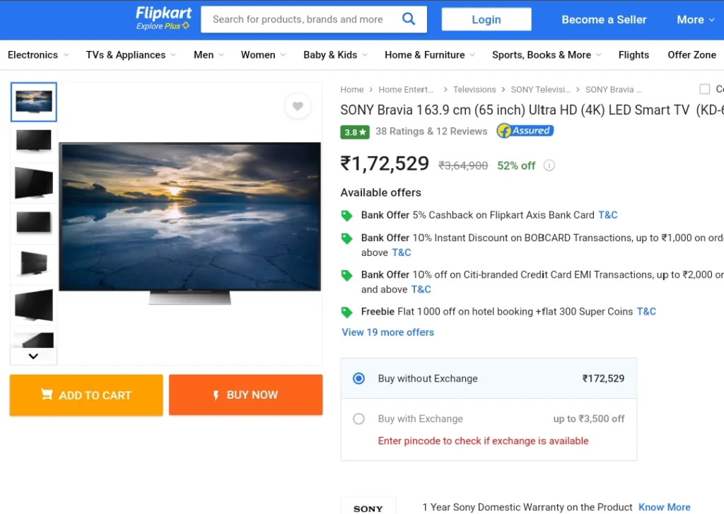Open the More dropdown in header
724x514 pixels.
[696, 19]
